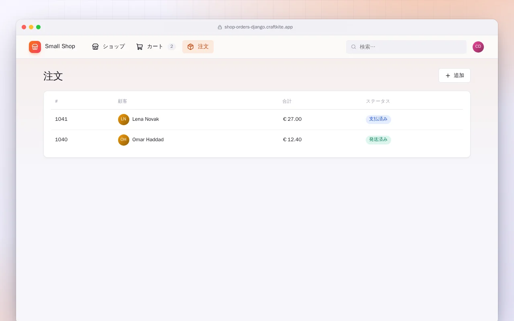Image resolution: width=514 pixels, height=321 pixels.
Task: Click the lock icon in address bar
Action: pos(220,27)
